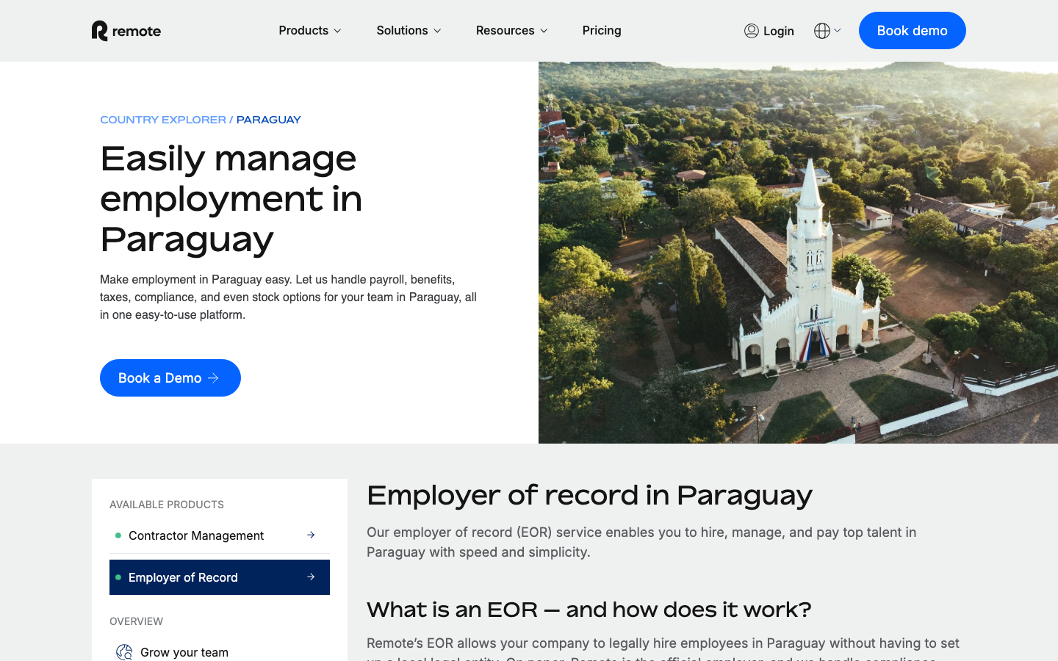Click the 'Make employment in Paraguay easy' paragraph
The width and height of the screenshot is (1058, 661).
pos(289,297)
